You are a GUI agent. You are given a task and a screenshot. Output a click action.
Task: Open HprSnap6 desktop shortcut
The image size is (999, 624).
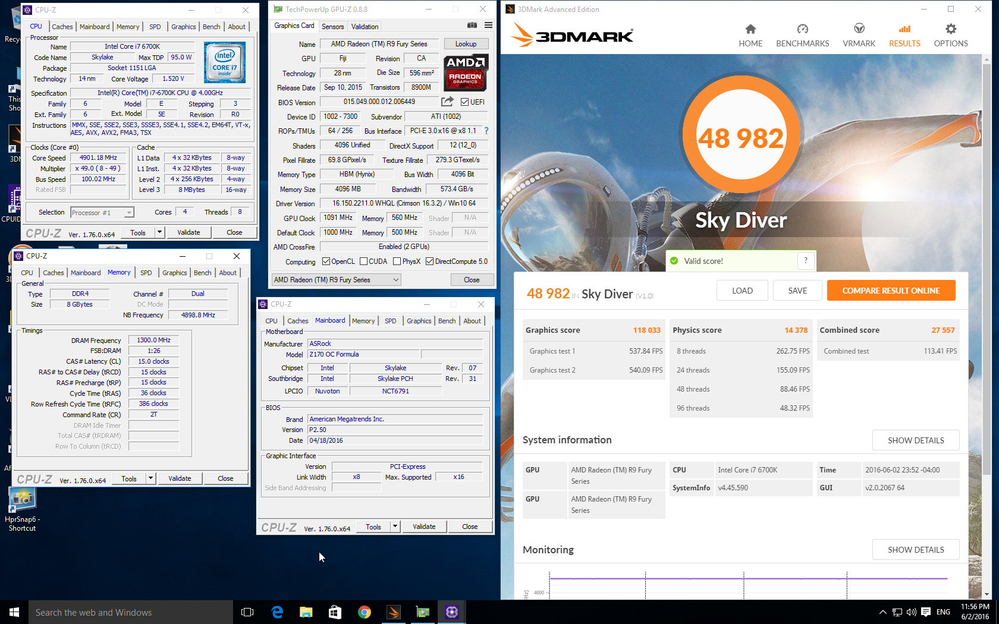(x=22, y=509)
